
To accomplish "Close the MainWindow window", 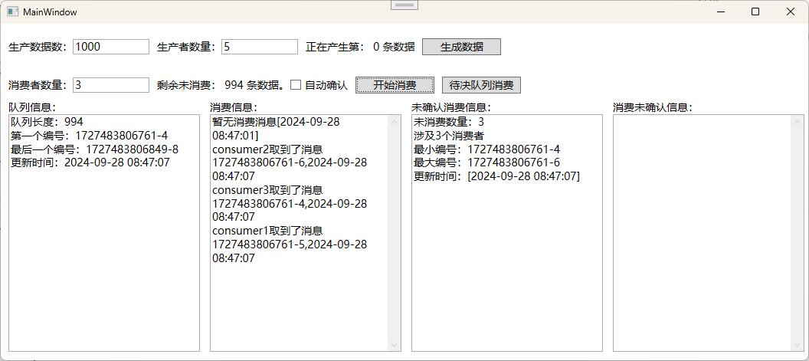I will click(x=791, y=11).
